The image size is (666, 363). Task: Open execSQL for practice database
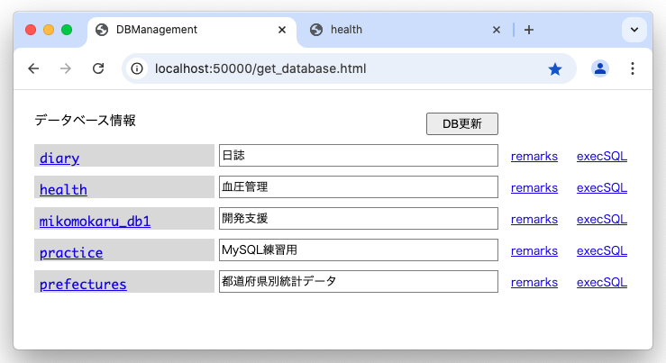601,251
